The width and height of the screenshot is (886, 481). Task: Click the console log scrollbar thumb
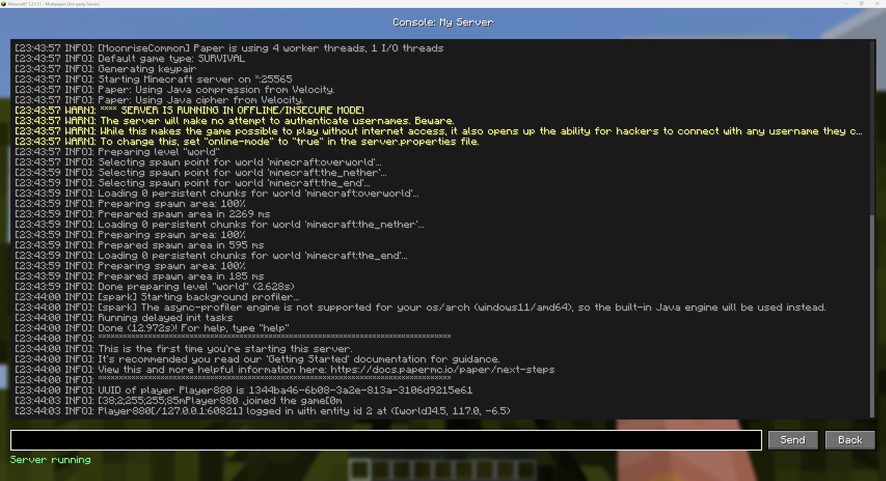(x=872, y=316)
